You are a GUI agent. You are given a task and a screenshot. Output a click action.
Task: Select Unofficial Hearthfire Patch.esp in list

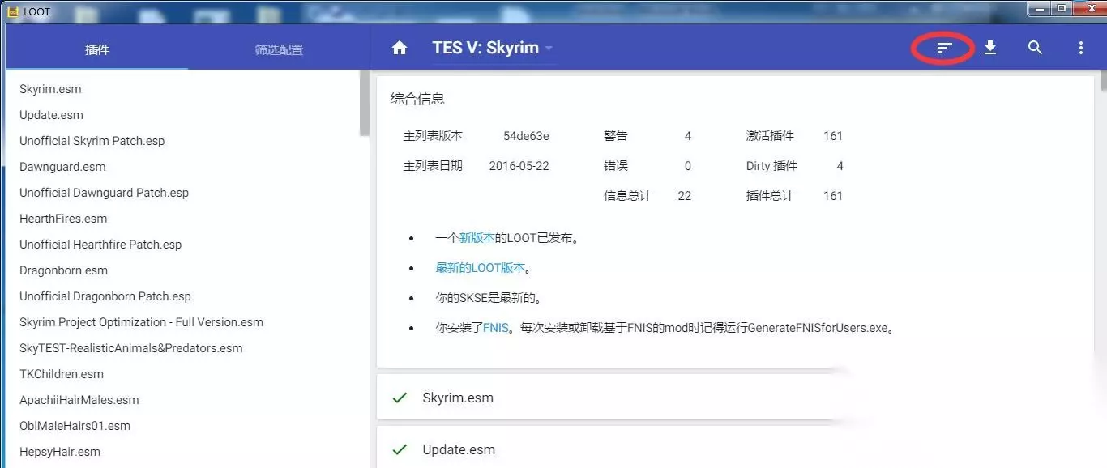pyautogui.click(x=100, y=245)
